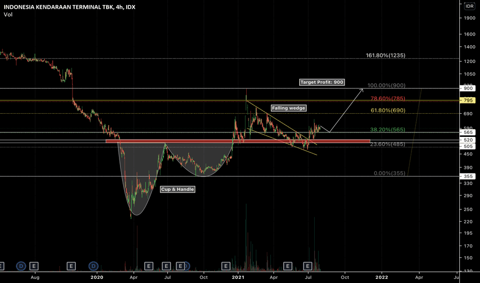Click the Vol indicator label
The image size is (480, 283).
[x=8, y=14]
